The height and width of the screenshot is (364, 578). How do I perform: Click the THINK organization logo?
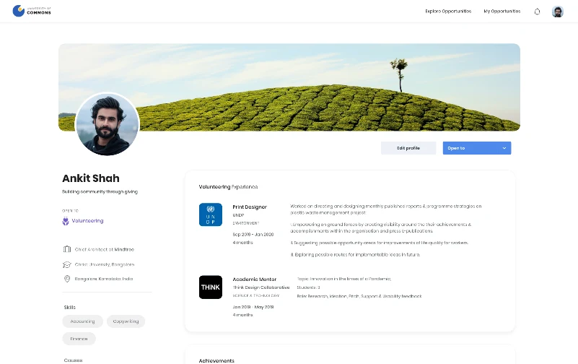(x=211, y=287)
